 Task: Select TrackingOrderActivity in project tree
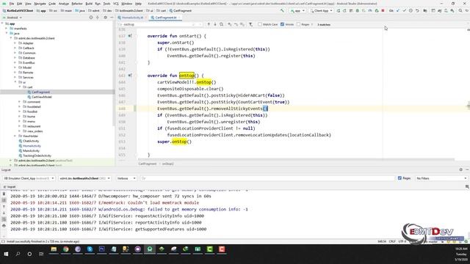point(37,155)
